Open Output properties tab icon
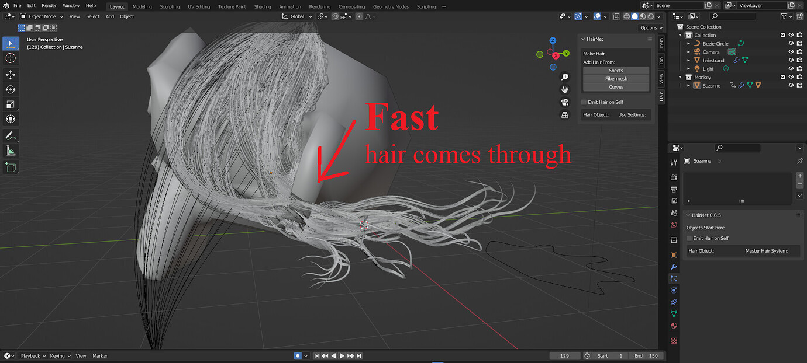 (674, 189)
